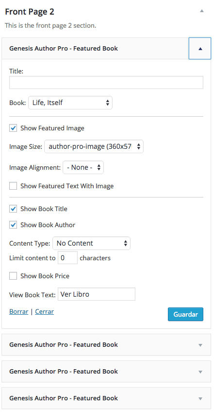The height and width of the screenshot is (412, 214).
Task: Uncheck Show Featured Image
Action: tap(13, 128)
